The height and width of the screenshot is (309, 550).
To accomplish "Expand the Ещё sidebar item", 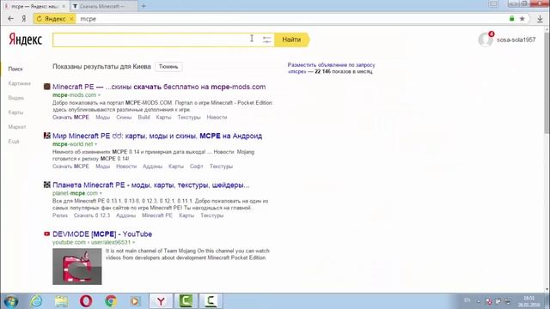I will (14, 141).
